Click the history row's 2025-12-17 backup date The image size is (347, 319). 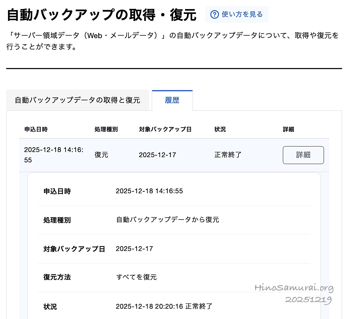pyautogui.click(x=157, y=155)
